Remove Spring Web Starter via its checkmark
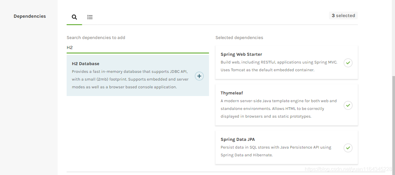Image resolution: width=395 pixels, height=175 pixels. [348, 63]
